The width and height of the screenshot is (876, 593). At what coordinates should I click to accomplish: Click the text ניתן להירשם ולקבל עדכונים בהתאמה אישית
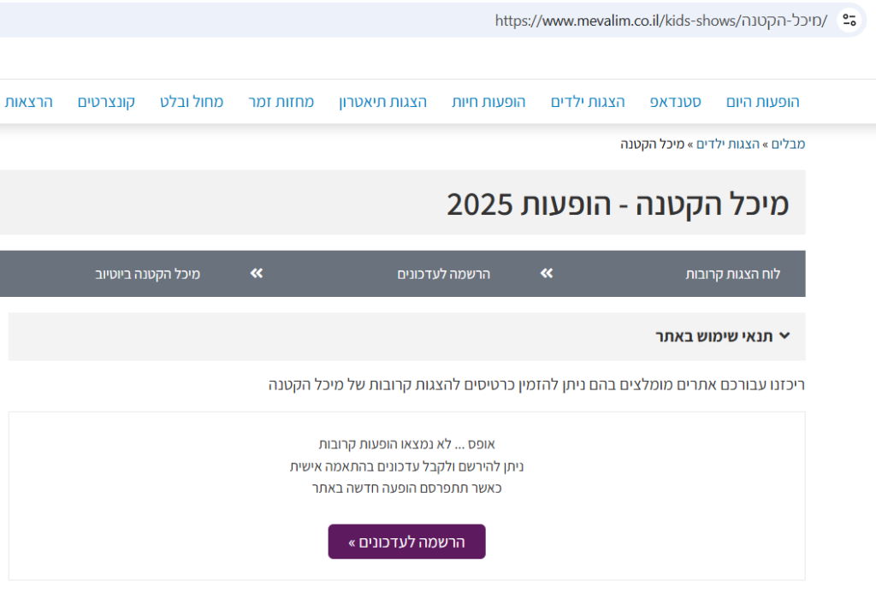[x=406, y=466]
